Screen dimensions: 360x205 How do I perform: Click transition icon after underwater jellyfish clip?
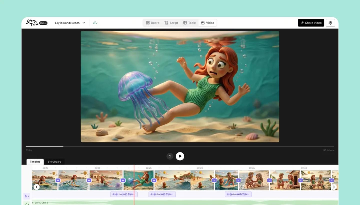coord(154,180)
